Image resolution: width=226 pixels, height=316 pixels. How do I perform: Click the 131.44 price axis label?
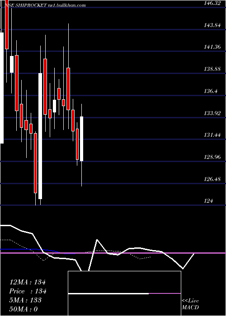pyautogui.click(x=212, y=135)
